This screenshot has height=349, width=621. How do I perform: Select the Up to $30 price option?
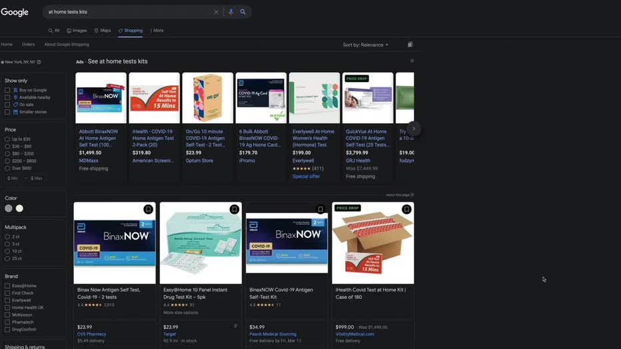pos(7,139)
